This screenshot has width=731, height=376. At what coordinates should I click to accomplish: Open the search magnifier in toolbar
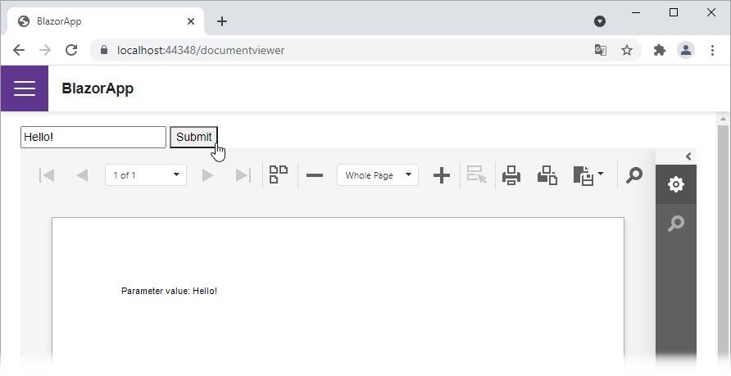point(633,175)
